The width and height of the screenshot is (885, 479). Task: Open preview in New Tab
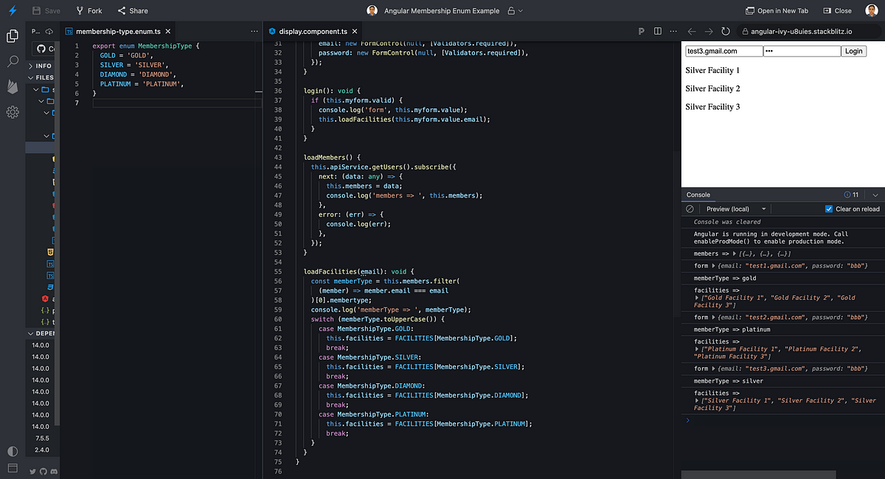(777, 11)
